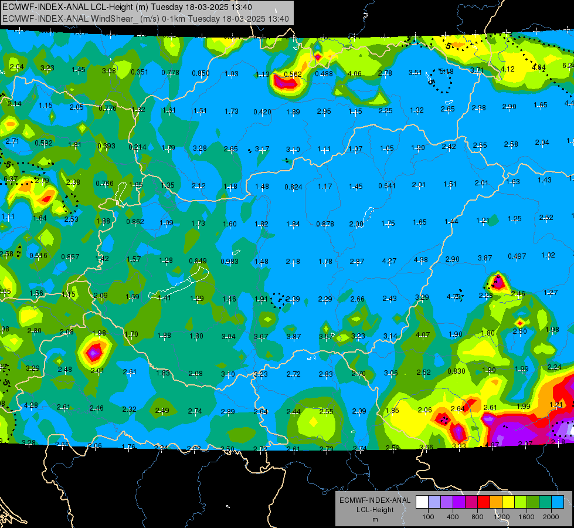The width and height of the screenshot is (574, 528).
Task: Click the wind shear value 0.850
Action: pos(201,73)
